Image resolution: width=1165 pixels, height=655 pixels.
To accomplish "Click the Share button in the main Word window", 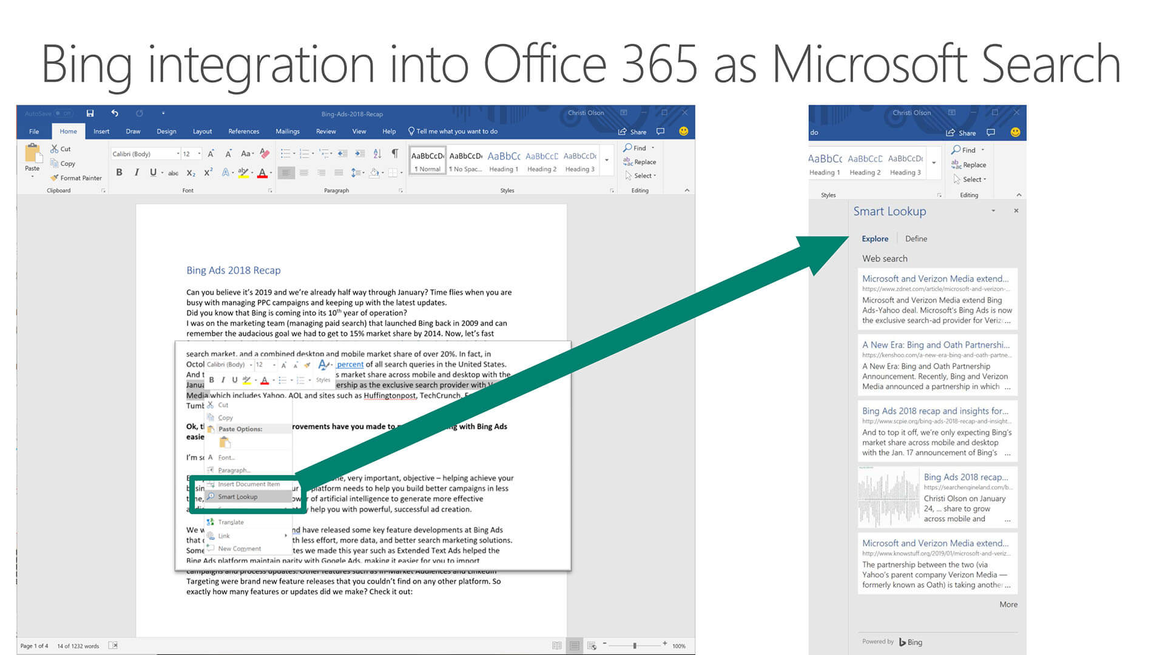I will click(x=632, y=132).
